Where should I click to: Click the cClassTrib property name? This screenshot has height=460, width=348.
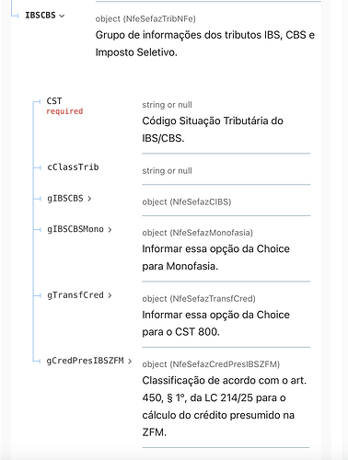tap(73, 167)
